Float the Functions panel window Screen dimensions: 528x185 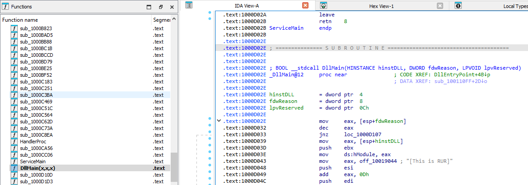point(160,7)
